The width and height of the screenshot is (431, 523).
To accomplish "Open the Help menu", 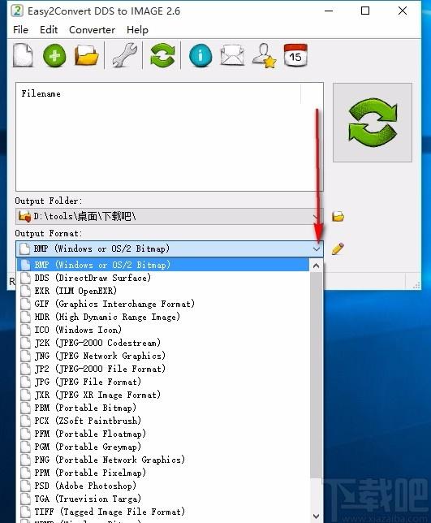I will pos(137,30).
